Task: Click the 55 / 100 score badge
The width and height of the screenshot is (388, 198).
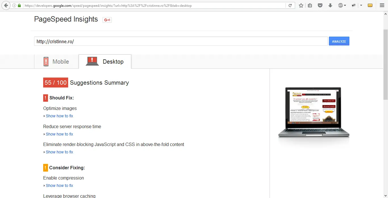Action: [56, 83]
